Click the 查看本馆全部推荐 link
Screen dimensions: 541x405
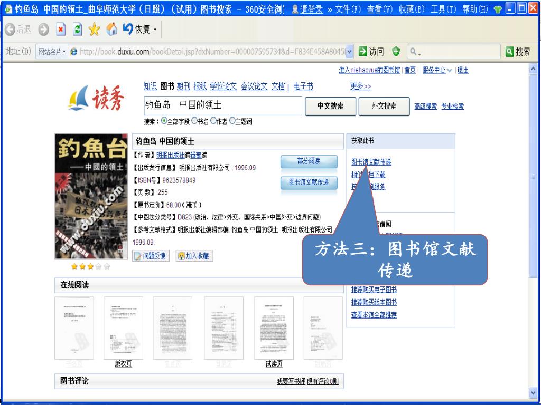(374, 314)
